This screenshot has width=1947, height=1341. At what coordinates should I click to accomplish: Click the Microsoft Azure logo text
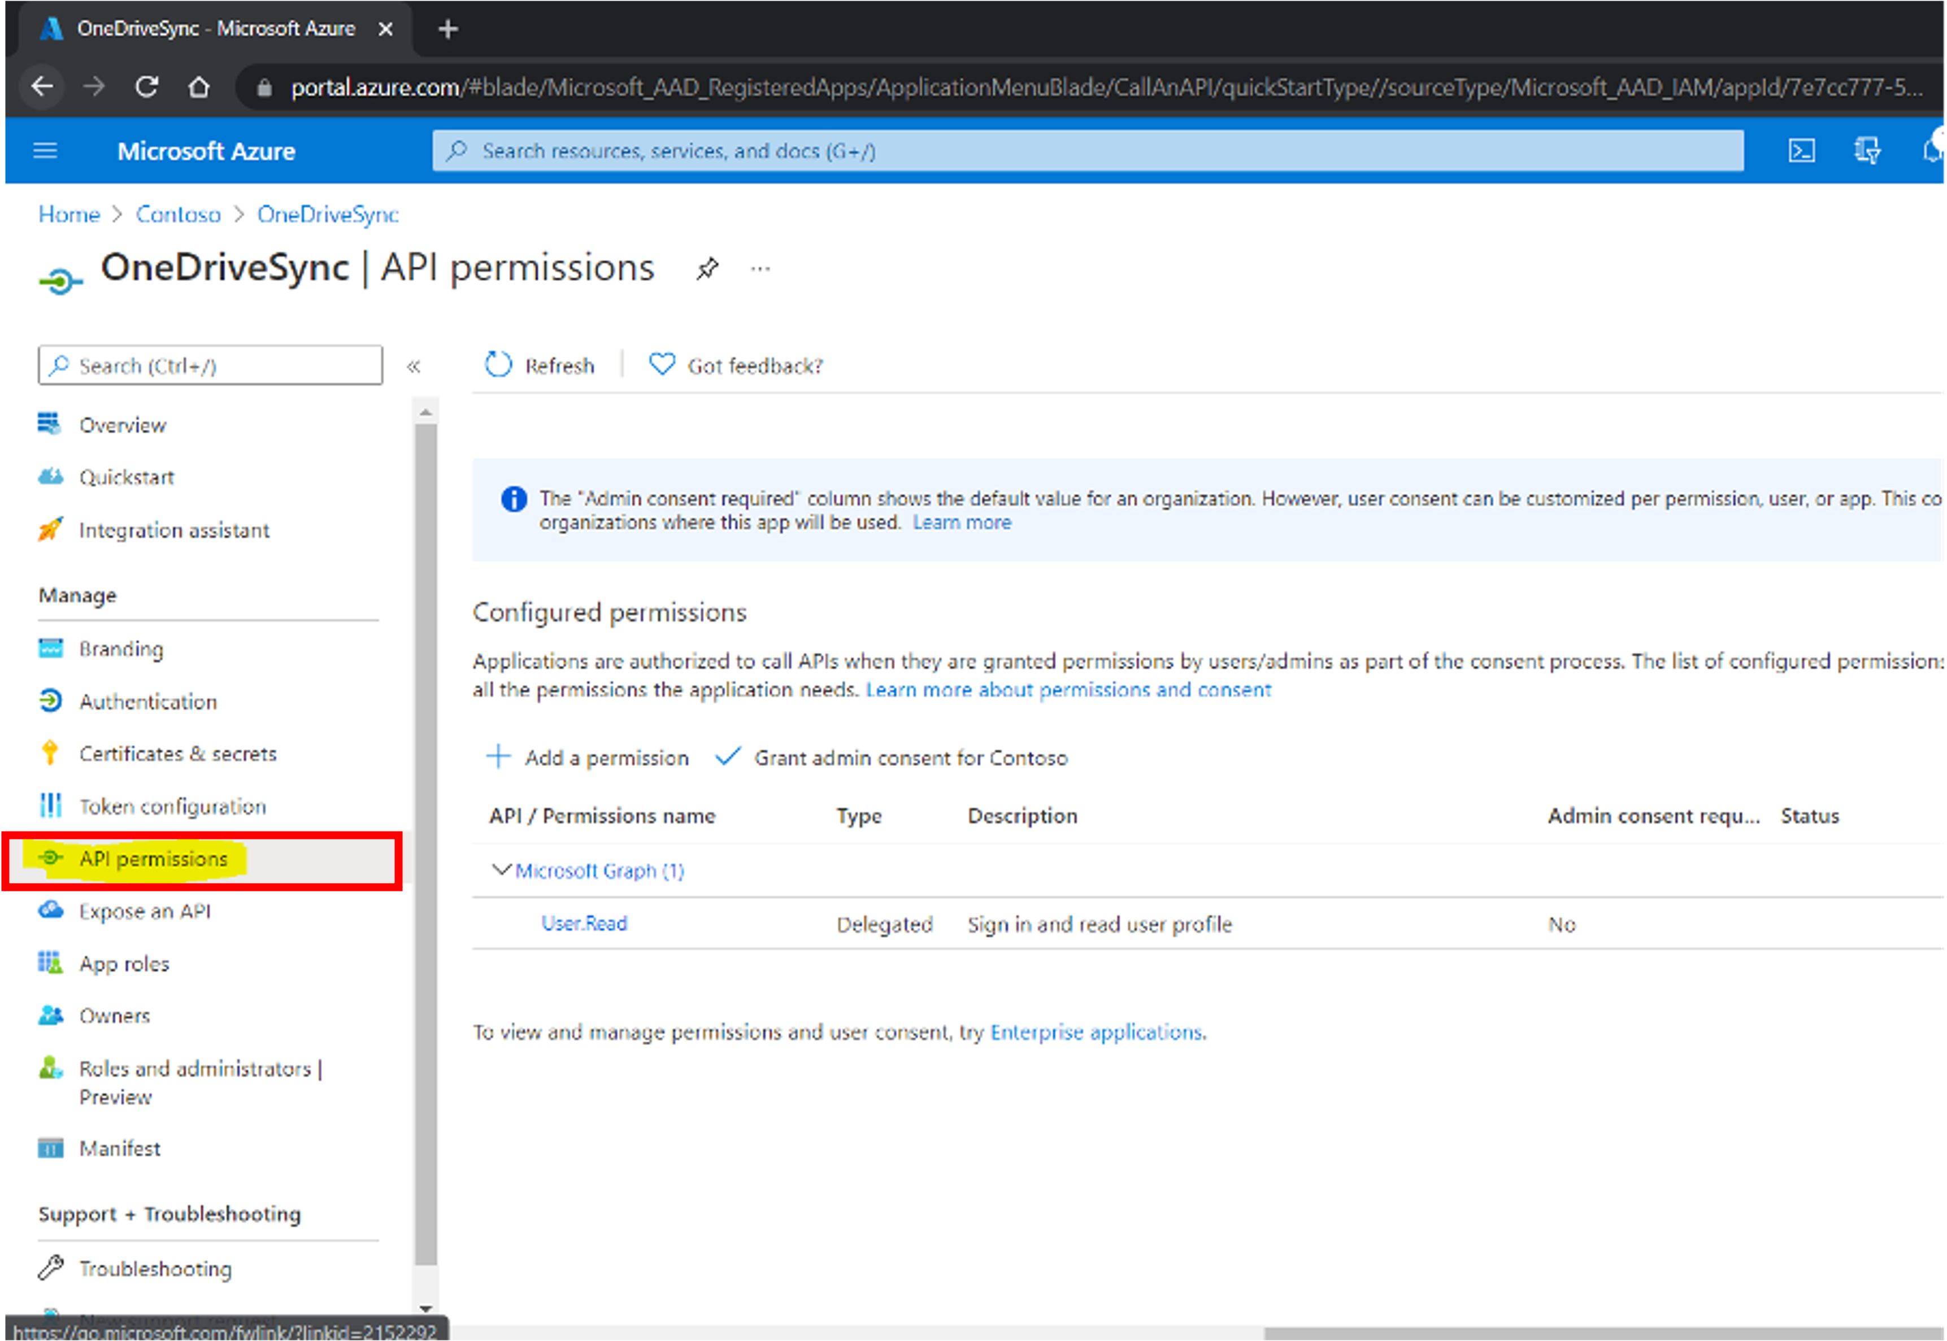coord(206,151)
